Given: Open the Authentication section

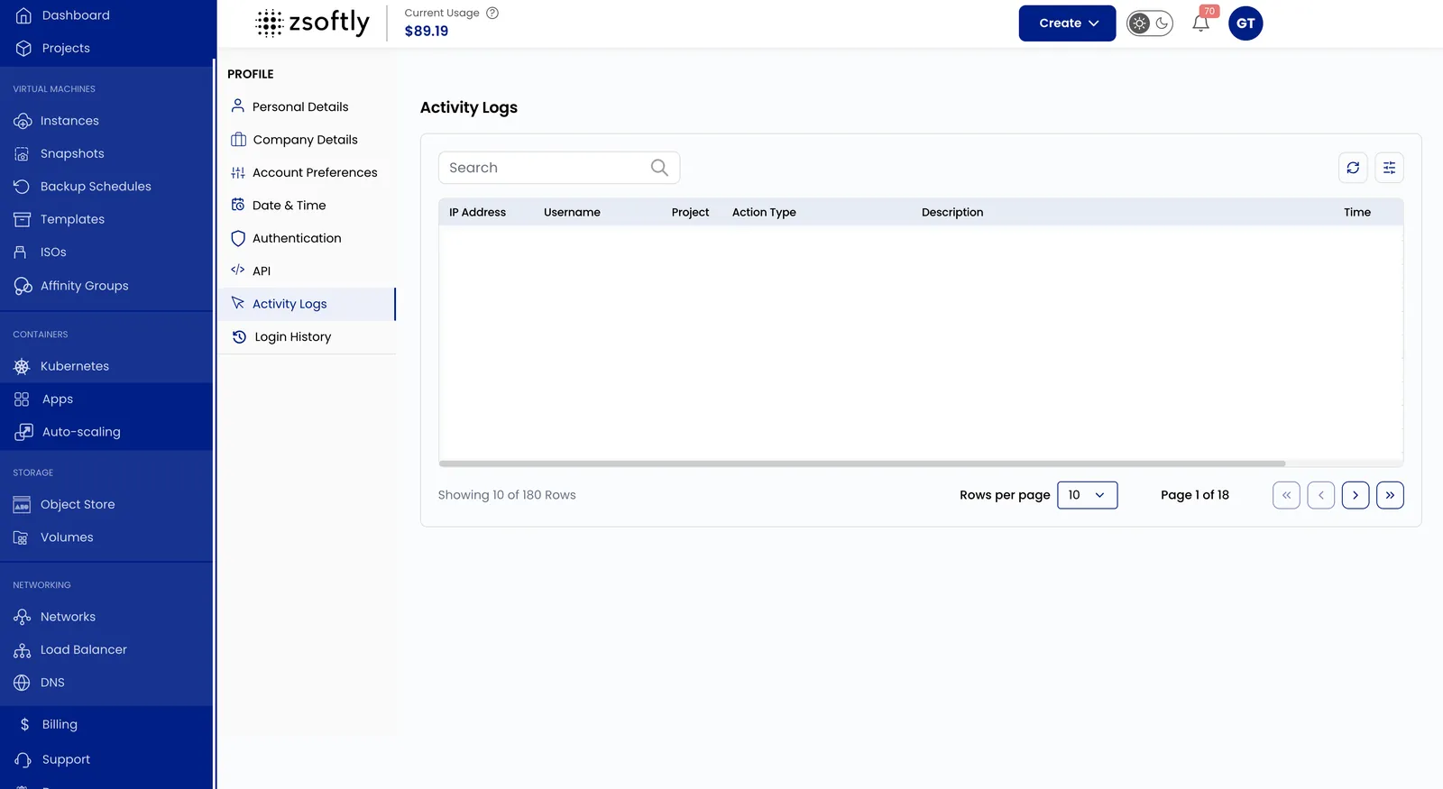Looking at the screenshot, I should (x=307, y=238).
